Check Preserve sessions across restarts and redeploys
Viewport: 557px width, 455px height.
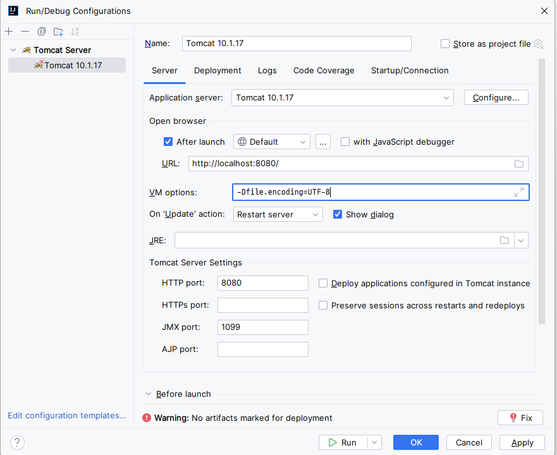[x=323, y=305]
